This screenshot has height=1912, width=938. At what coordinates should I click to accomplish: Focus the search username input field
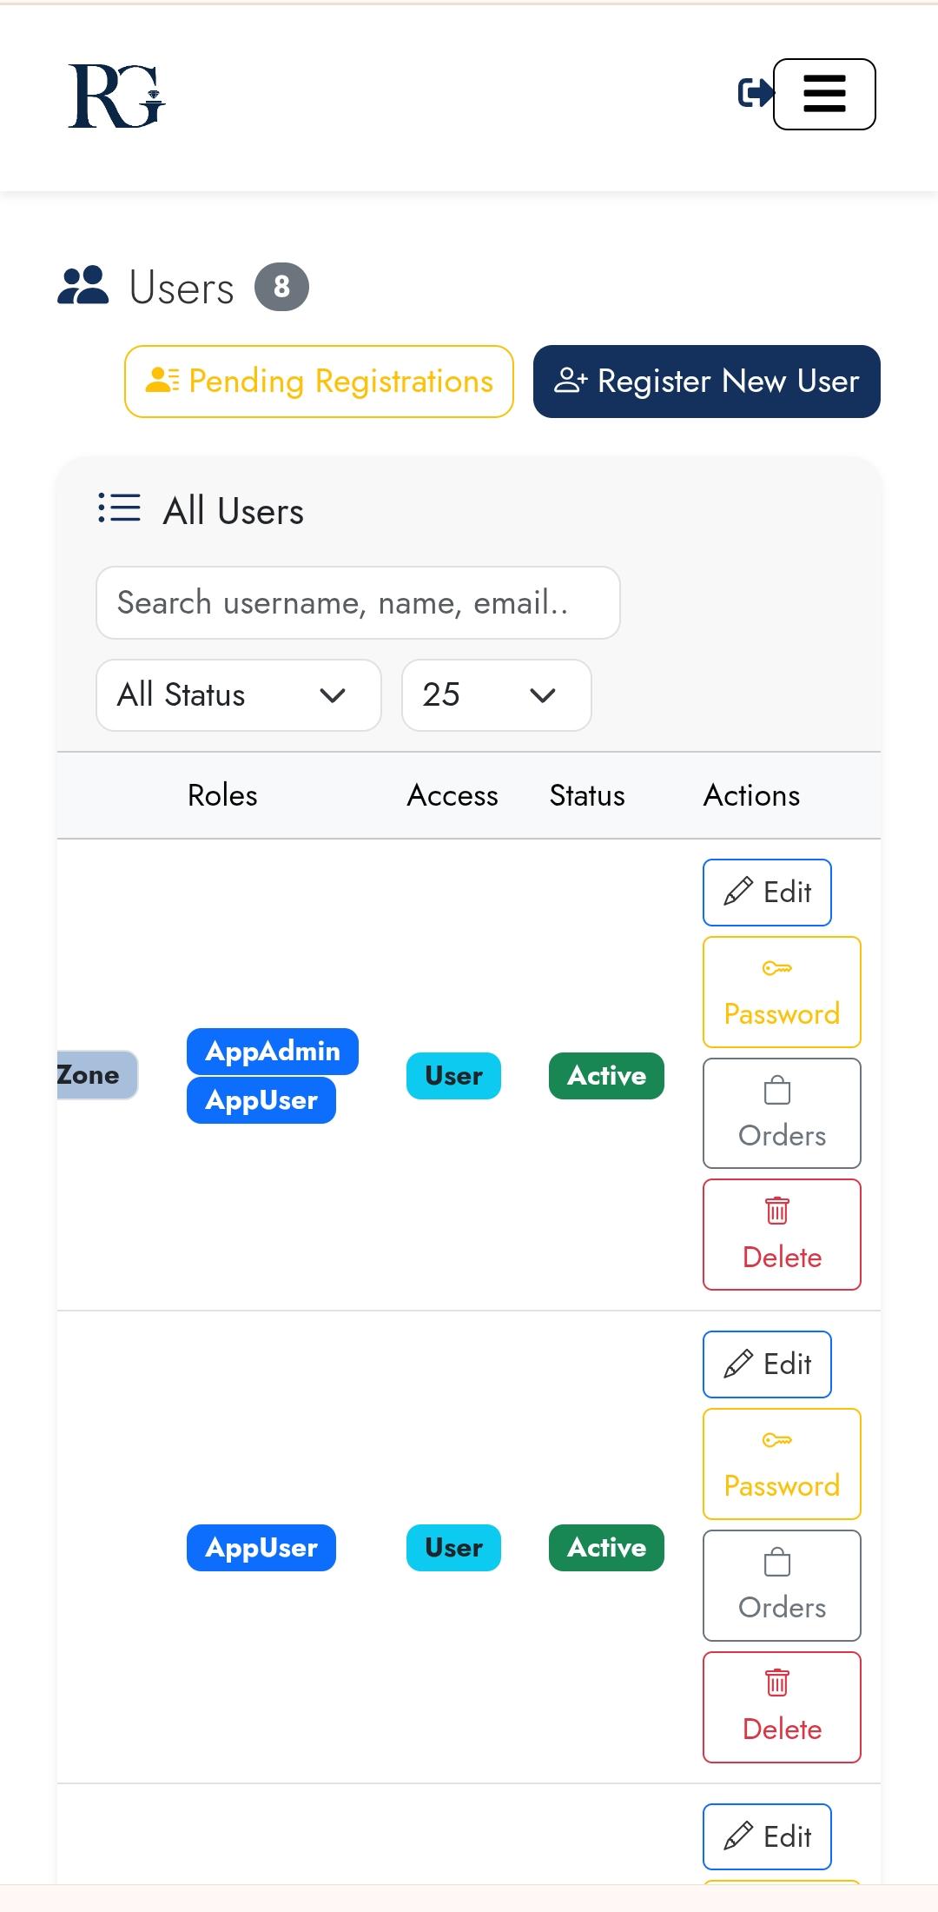click(x=358, y=603)
